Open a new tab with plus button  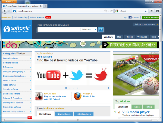pyautogui.click(x=45, y=6)
